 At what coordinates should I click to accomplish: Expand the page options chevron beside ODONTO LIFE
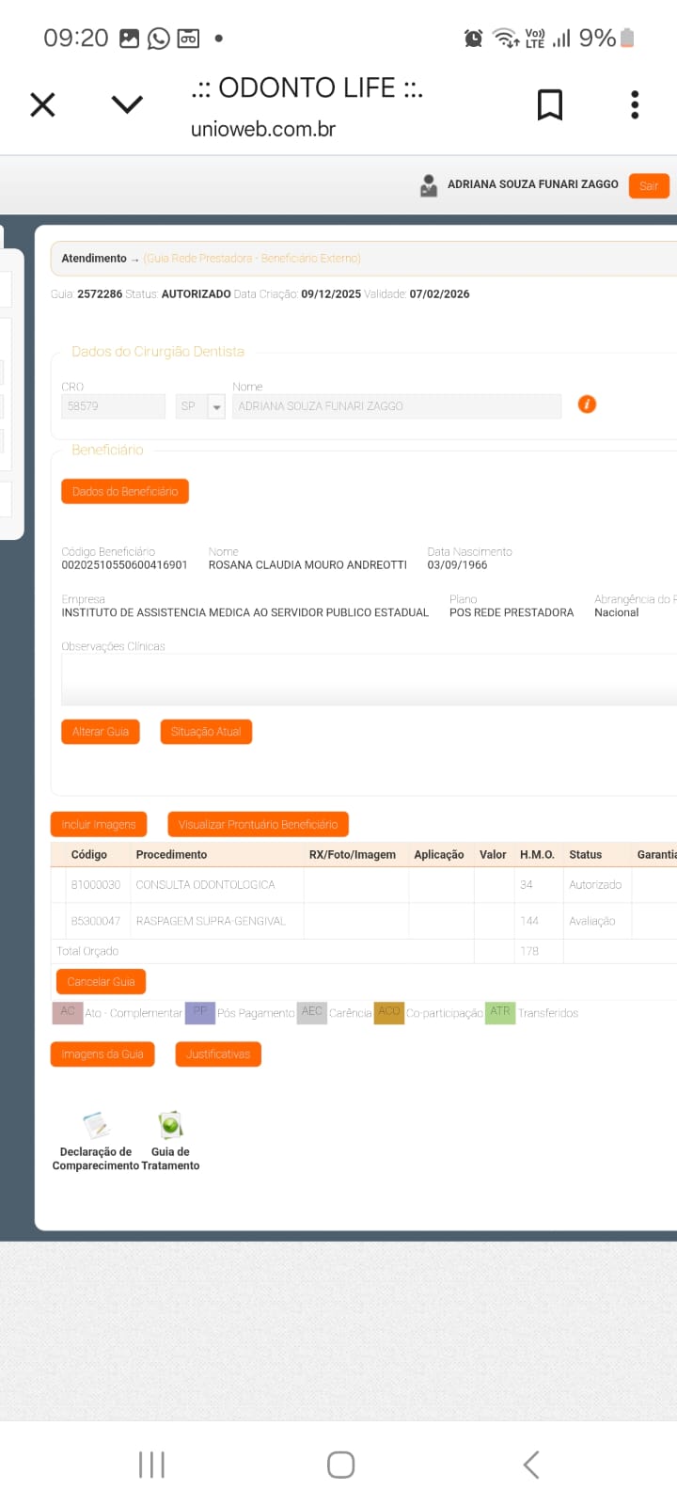click(127, 103)
